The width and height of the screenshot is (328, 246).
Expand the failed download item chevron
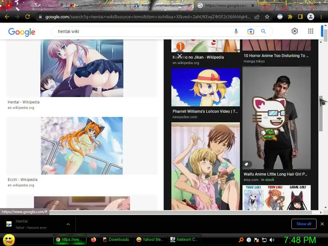click(68, 224)
